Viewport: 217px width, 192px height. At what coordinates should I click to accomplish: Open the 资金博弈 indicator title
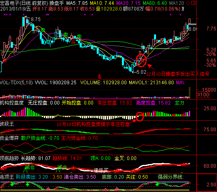[x=9, y=138]
